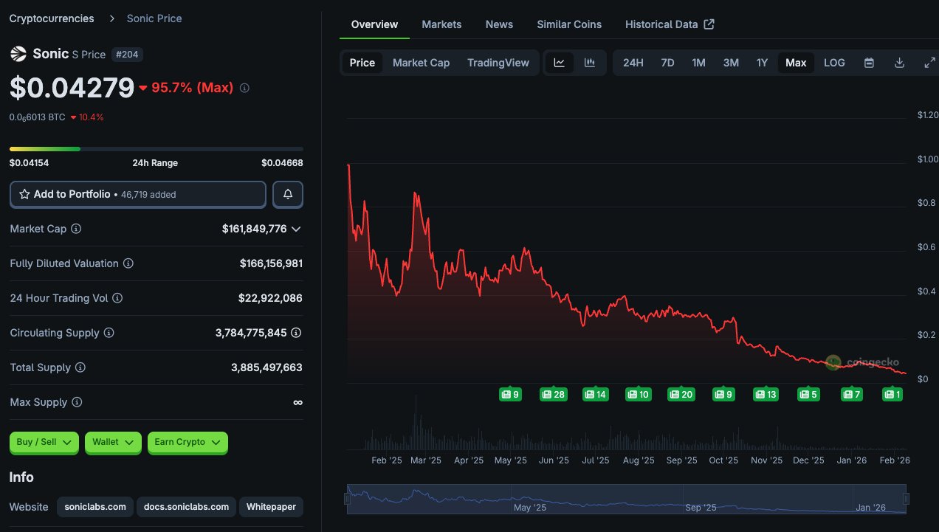Switch chart to Market Cap mode

421,63
